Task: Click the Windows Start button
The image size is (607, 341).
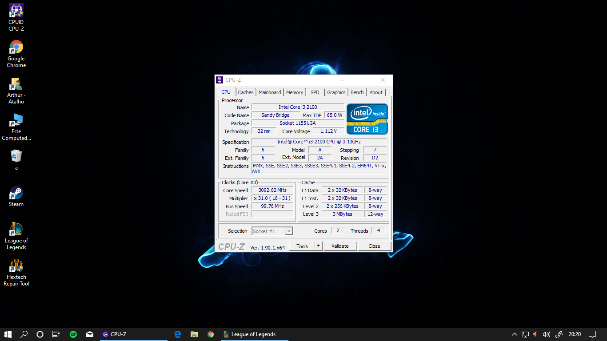Action: (8, 334)
